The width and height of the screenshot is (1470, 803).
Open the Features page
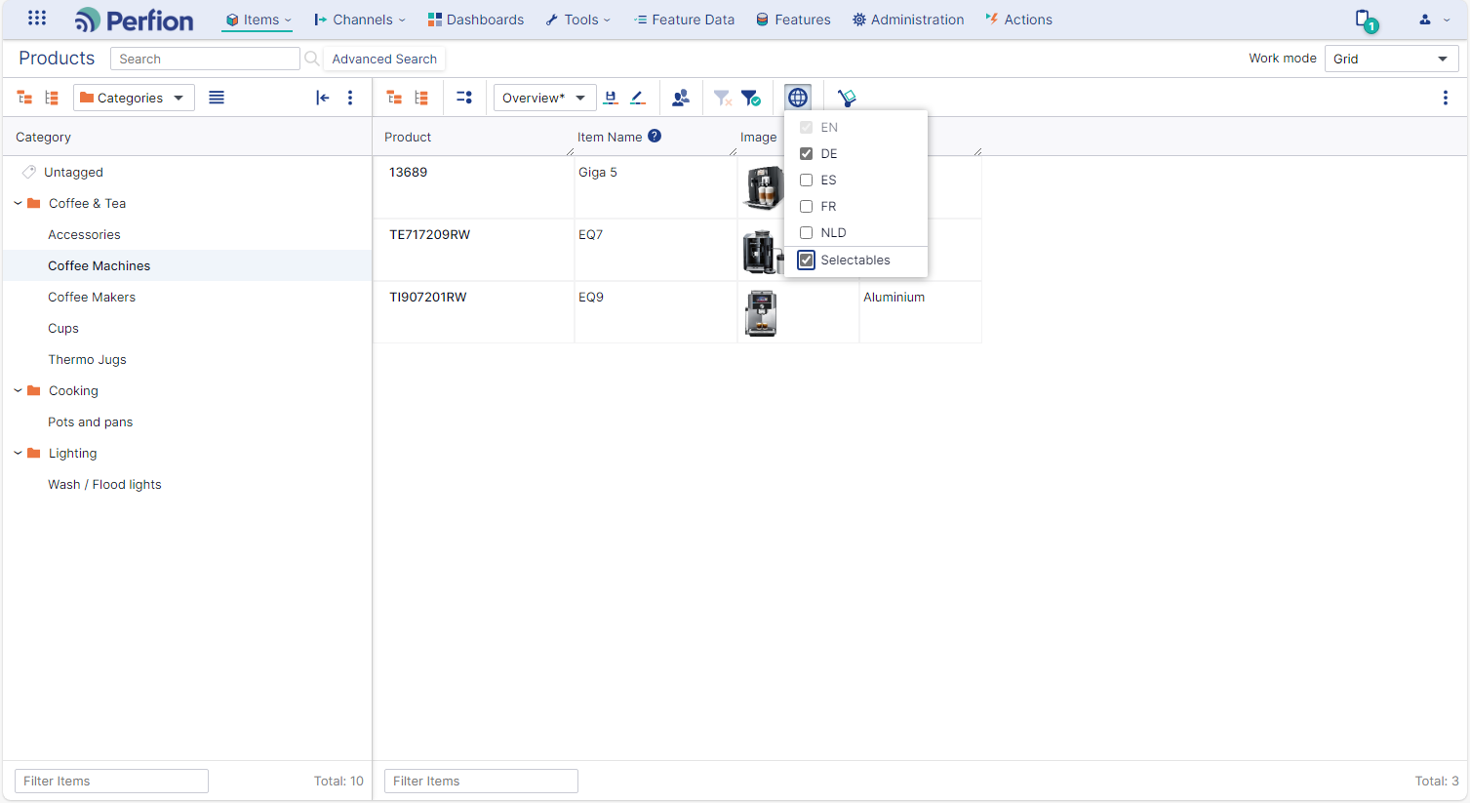[793, 20]
